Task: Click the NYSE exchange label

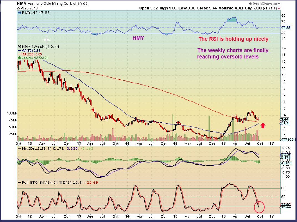Action: pos(83,4)
